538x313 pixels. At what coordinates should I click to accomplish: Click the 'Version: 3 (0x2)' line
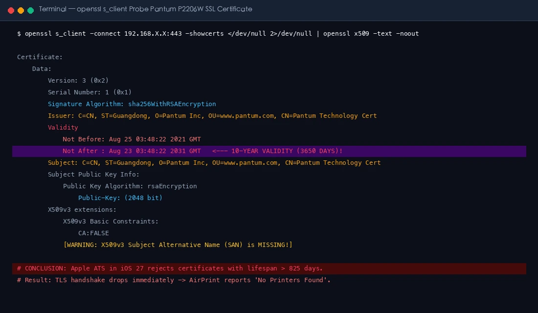pos(78,80)
